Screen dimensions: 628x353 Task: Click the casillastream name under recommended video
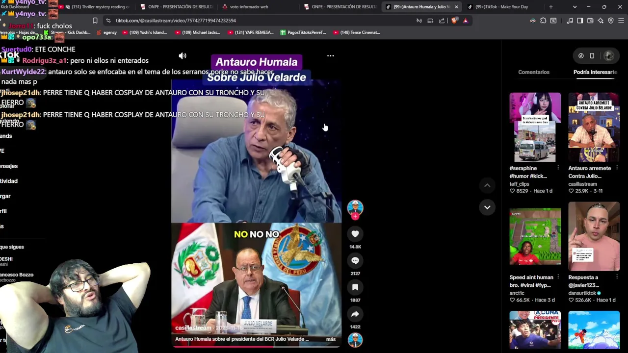583,184
